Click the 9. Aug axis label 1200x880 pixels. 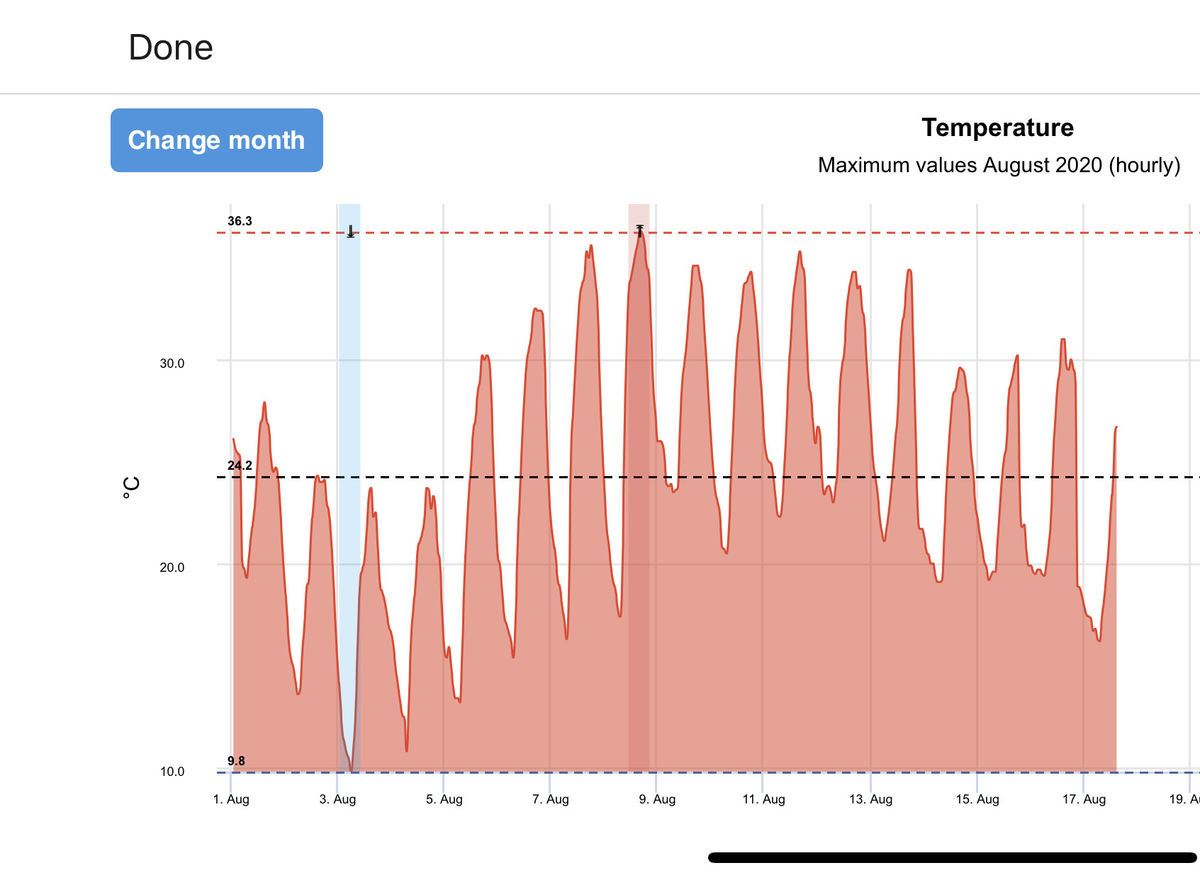click(657, 799)
